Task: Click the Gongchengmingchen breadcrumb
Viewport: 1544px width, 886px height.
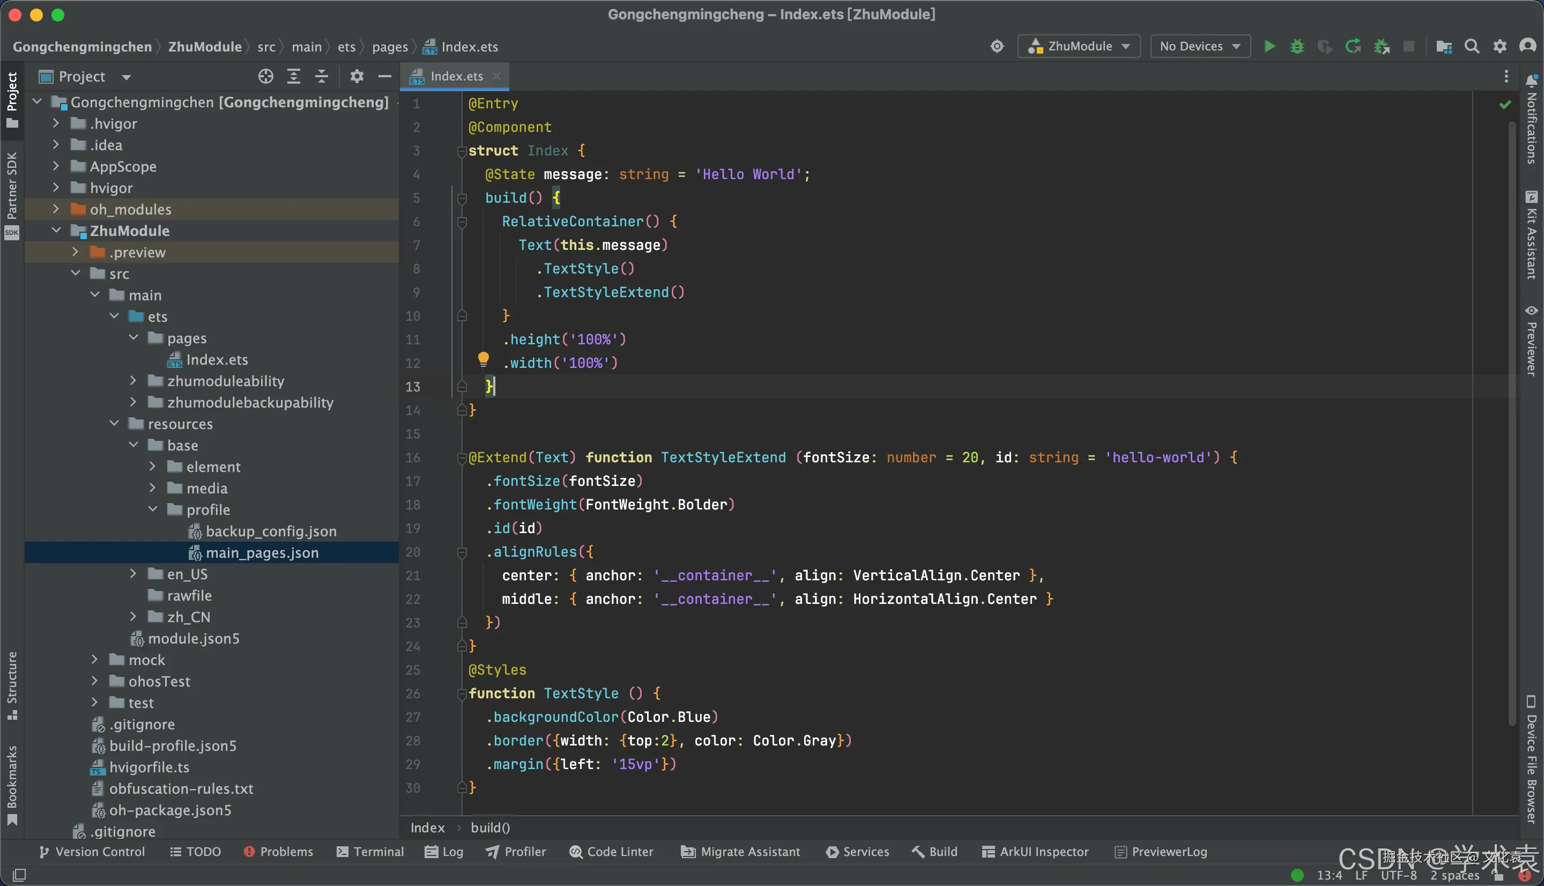Action: point(82,47)
